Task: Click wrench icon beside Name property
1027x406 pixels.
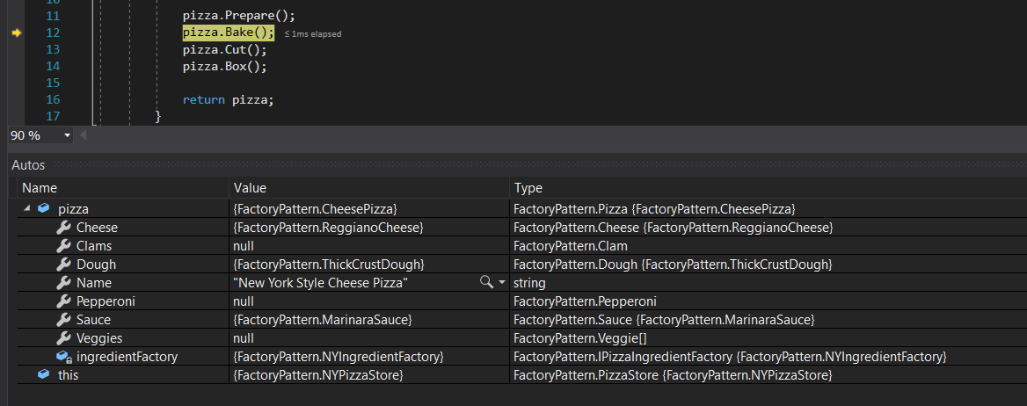Action: pyautogui.click(x=63, y=282)
